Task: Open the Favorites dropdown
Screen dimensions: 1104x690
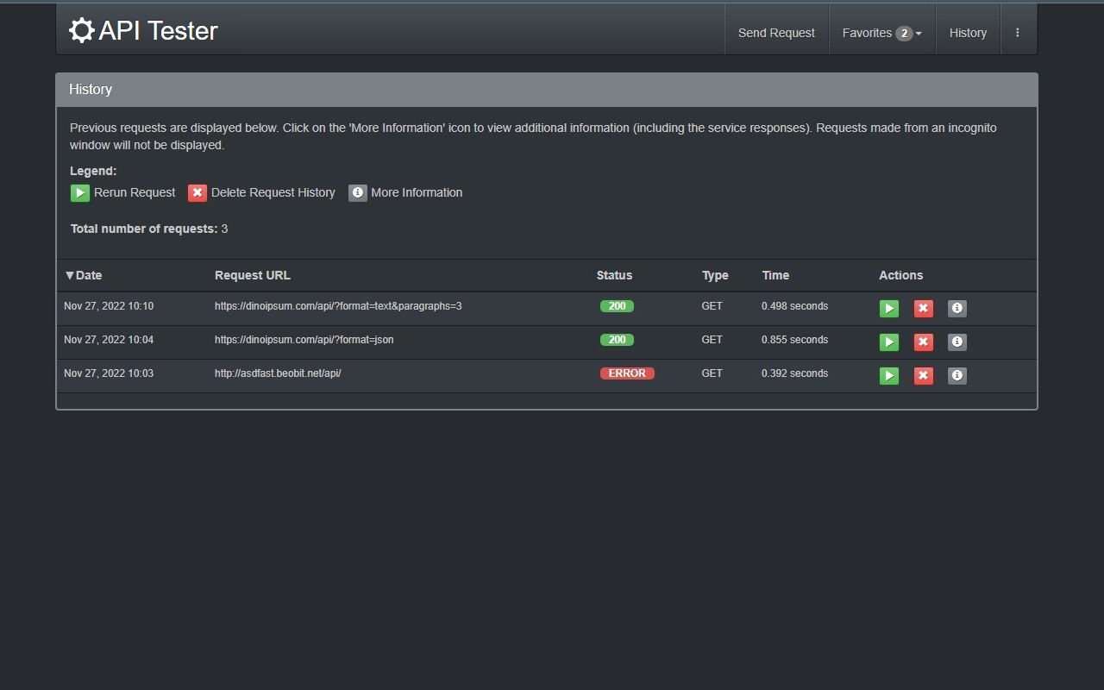Action: (x=875, y=32)
